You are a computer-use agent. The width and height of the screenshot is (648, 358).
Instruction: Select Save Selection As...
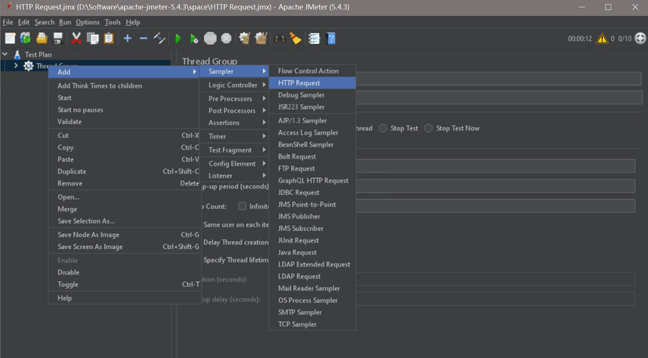click(x=124, y=221)
